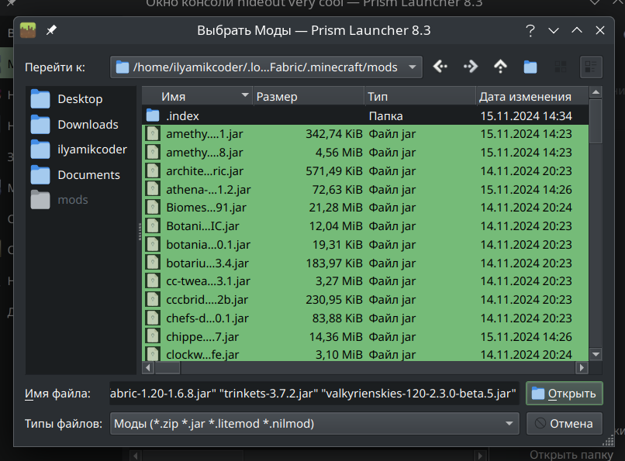This screenshot has width=625, height=461.
Task: Click the pin icon in title bar
Action: [52, 31]
